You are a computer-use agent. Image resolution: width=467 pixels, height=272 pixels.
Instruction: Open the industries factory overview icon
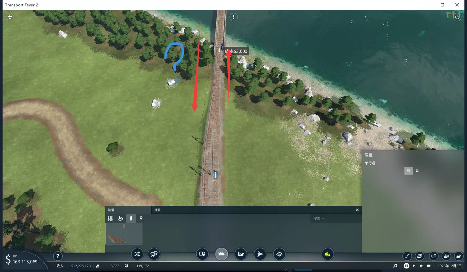pos(459,256)
